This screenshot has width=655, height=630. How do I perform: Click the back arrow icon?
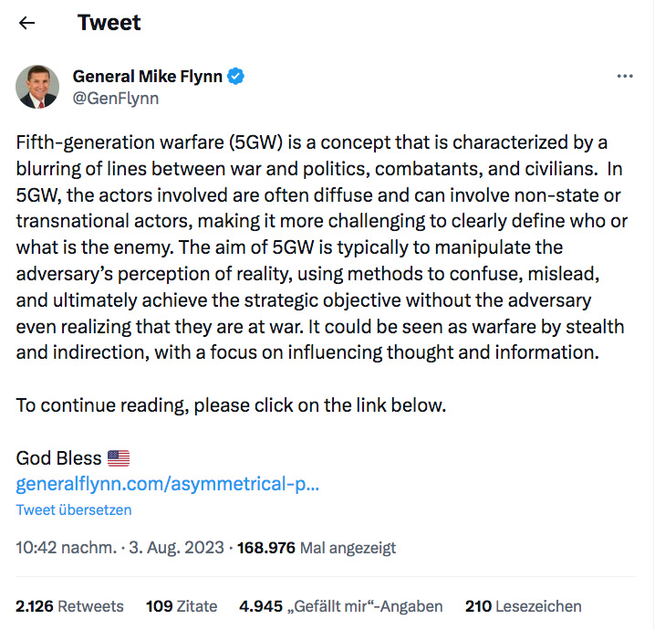(27, 23)
